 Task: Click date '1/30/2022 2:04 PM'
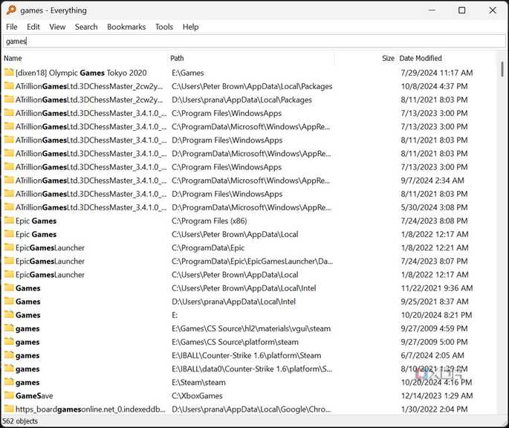point(434,409)
